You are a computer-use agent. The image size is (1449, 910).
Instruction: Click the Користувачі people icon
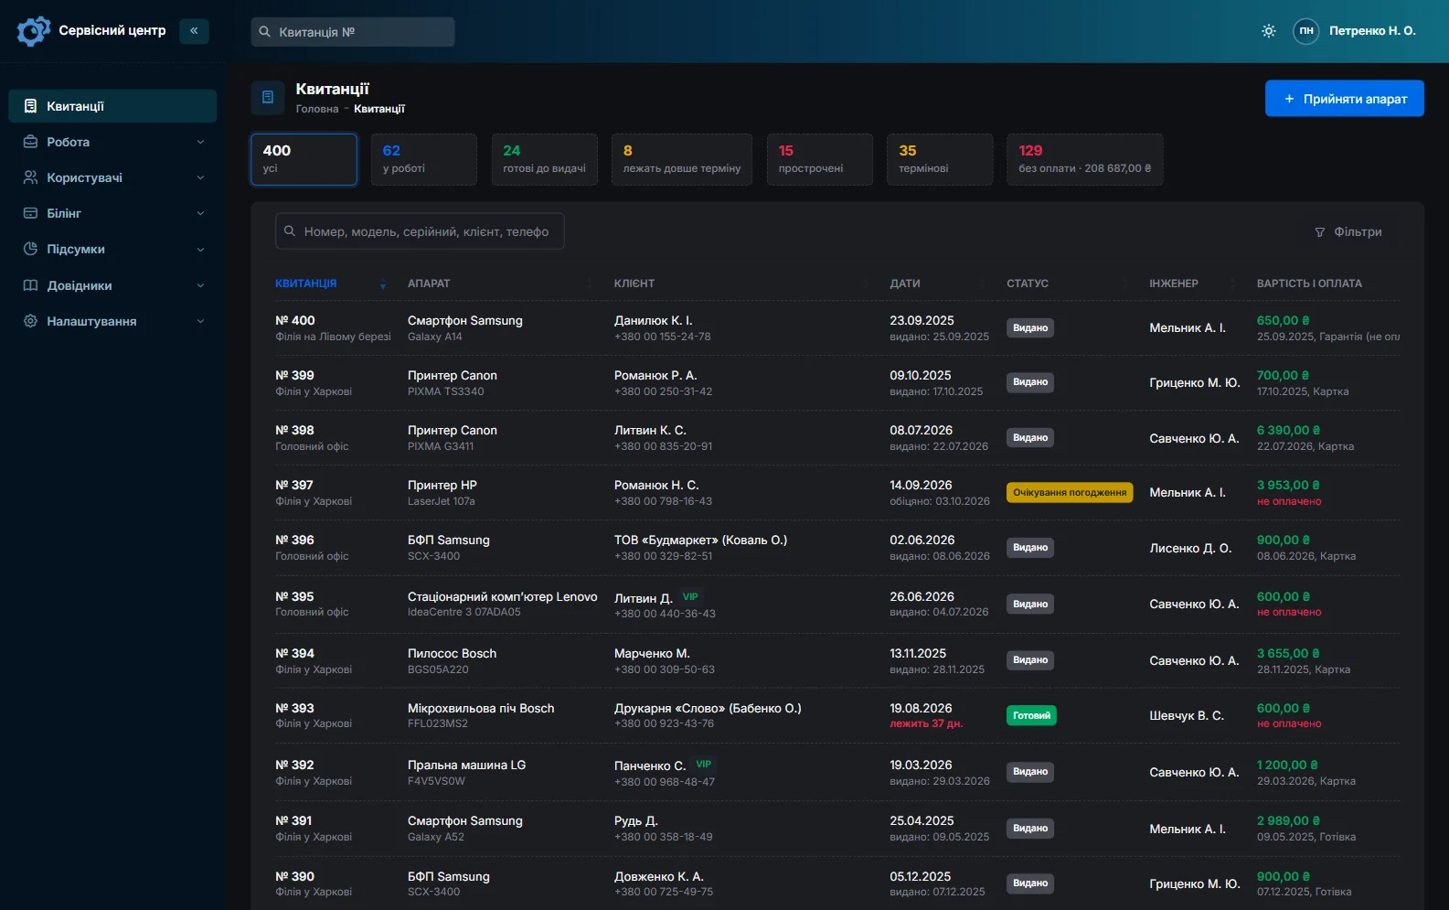pos(30,177)
